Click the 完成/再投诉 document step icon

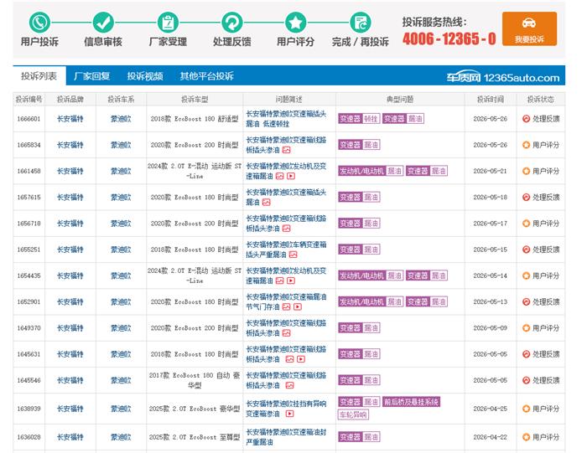[360, 23]
